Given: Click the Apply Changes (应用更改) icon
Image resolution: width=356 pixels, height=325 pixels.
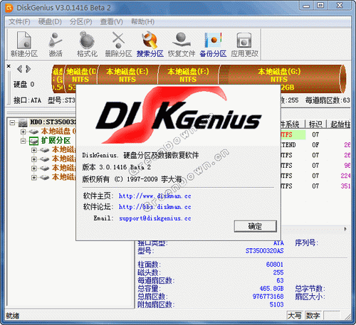Looking at the screenshot, I should [244, 45].
